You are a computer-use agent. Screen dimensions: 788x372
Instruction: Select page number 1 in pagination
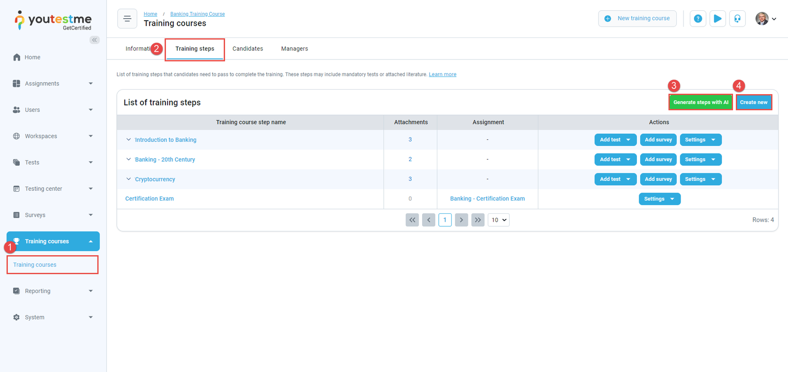pos(445,220)
